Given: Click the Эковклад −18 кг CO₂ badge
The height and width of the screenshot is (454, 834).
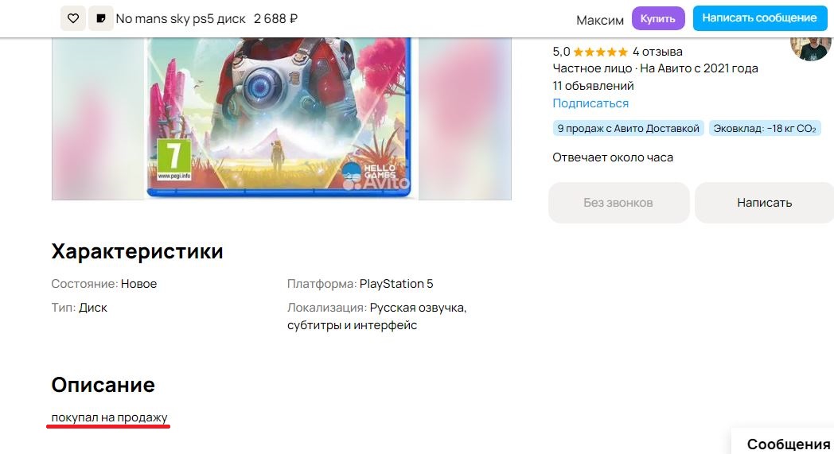Looking at the screenshot, I should coord(765,129).
